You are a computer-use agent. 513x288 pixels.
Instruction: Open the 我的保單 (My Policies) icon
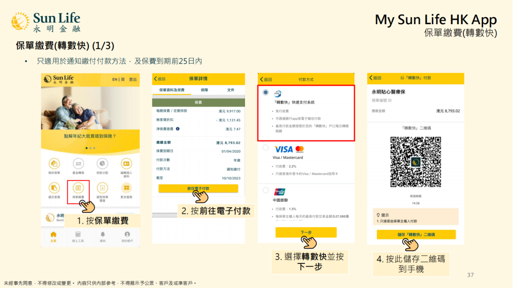point(54,163)
